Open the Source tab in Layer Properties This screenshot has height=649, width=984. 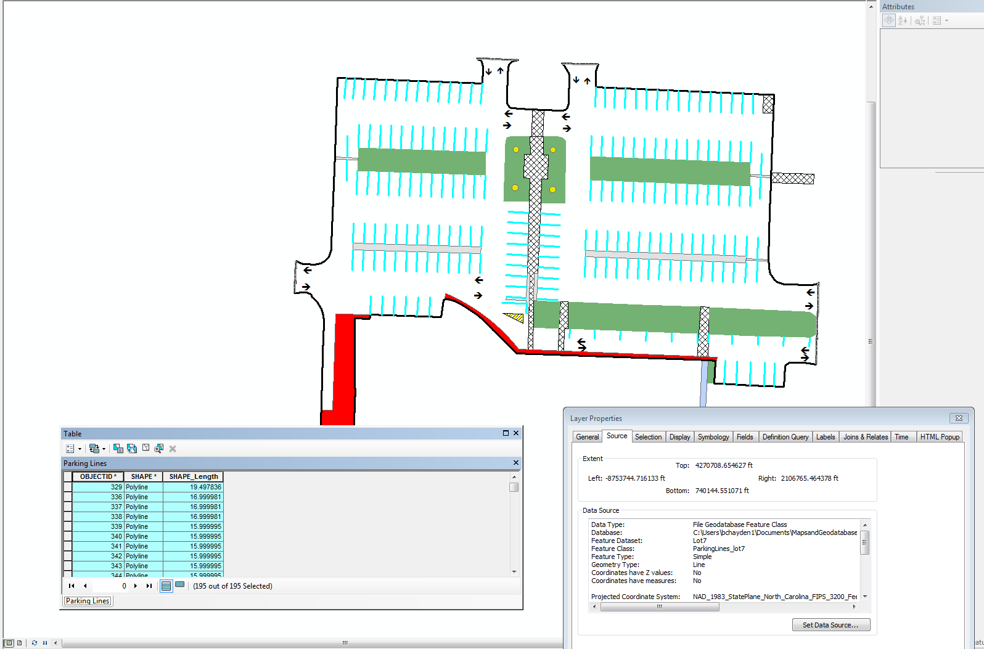click(x=617, y=436)
